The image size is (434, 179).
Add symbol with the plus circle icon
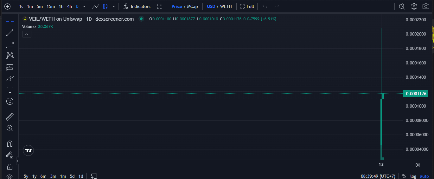click(x=7, y=6)
